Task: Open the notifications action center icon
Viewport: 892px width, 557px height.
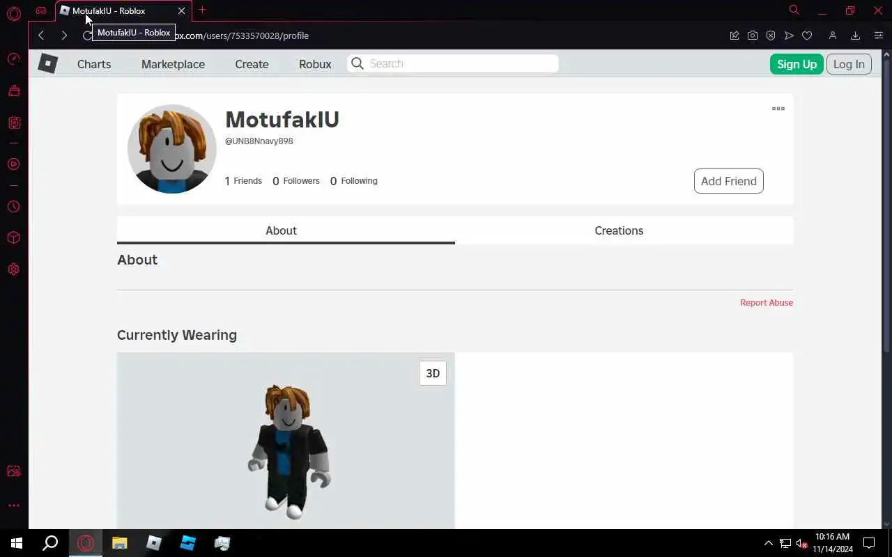Action: coord(869,543)
